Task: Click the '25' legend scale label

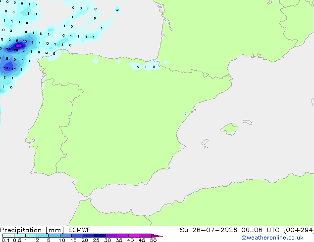Action: [96, 240]
